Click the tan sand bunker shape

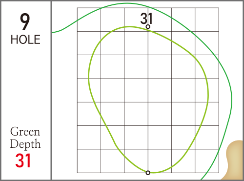(234, 160)
